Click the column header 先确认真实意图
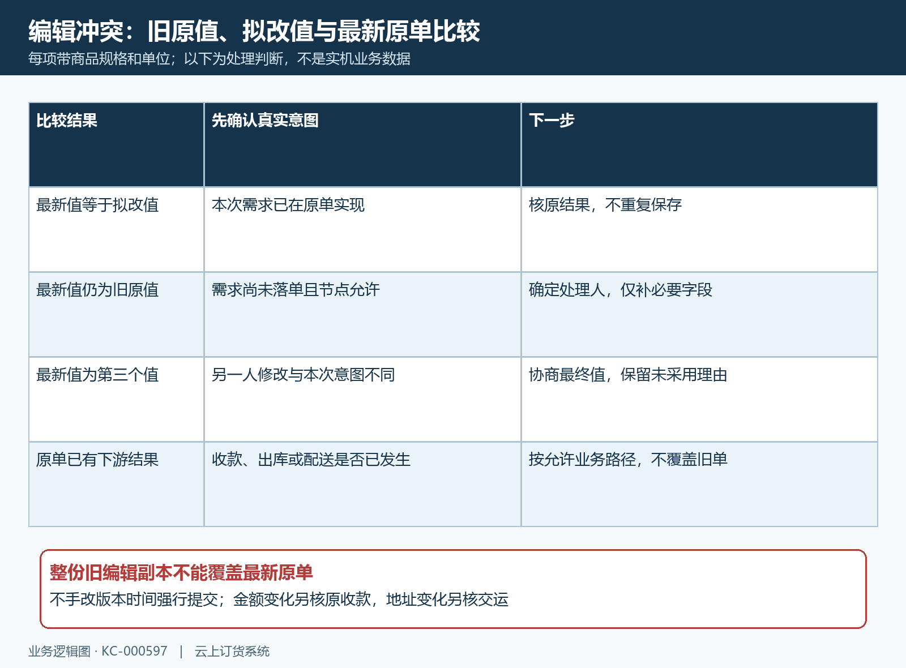 tap(362, 144)
